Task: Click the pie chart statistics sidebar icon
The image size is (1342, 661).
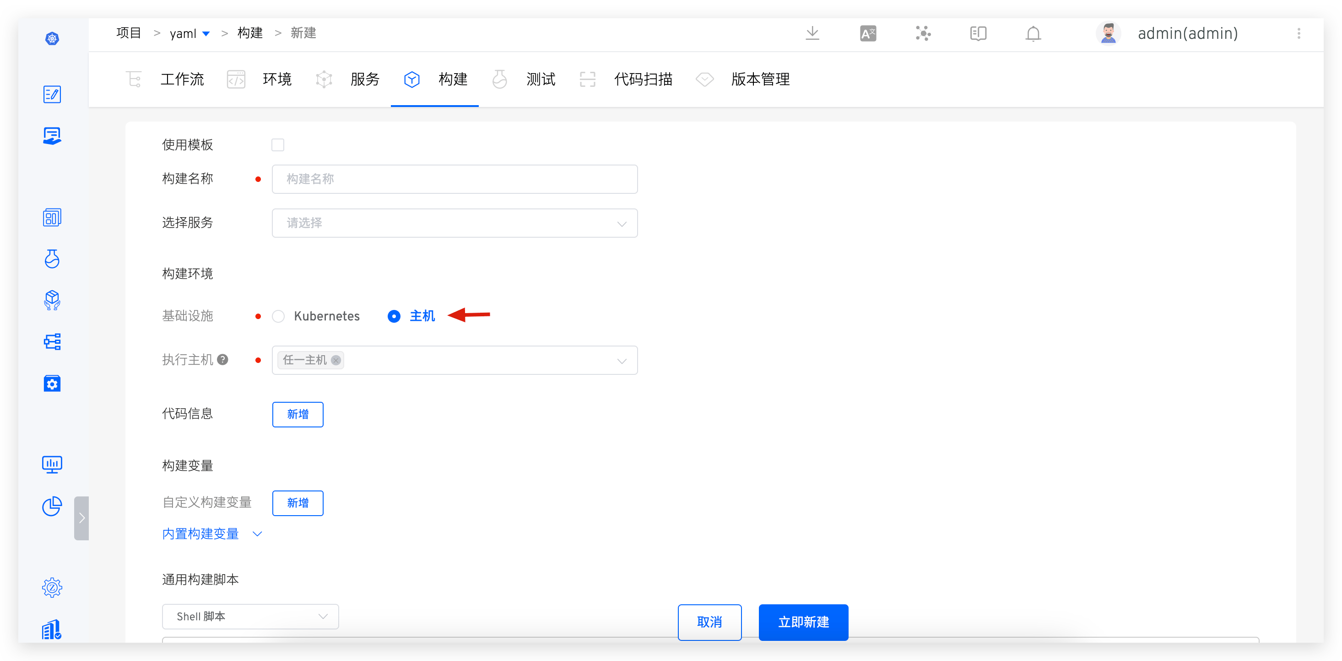Action: pyautogui.click(x=52, y=506)
